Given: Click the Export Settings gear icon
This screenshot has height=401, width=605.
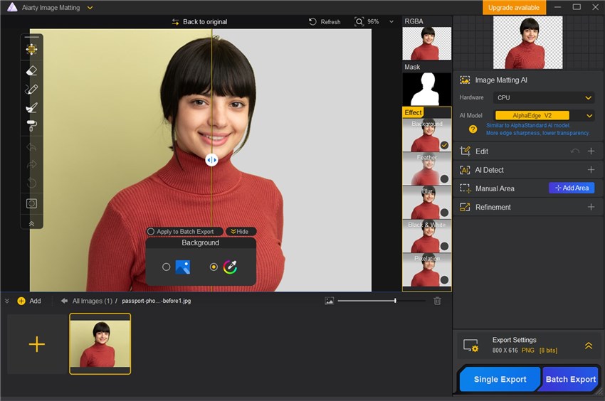Looking at the screenshot, I should [x=470, y=346].
